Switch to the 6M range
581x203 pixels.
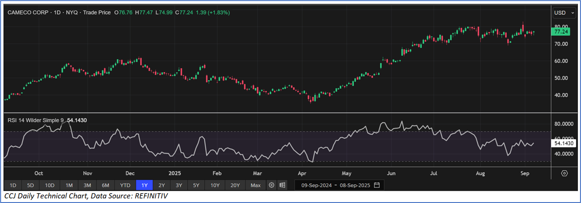[x=106, y=185]
